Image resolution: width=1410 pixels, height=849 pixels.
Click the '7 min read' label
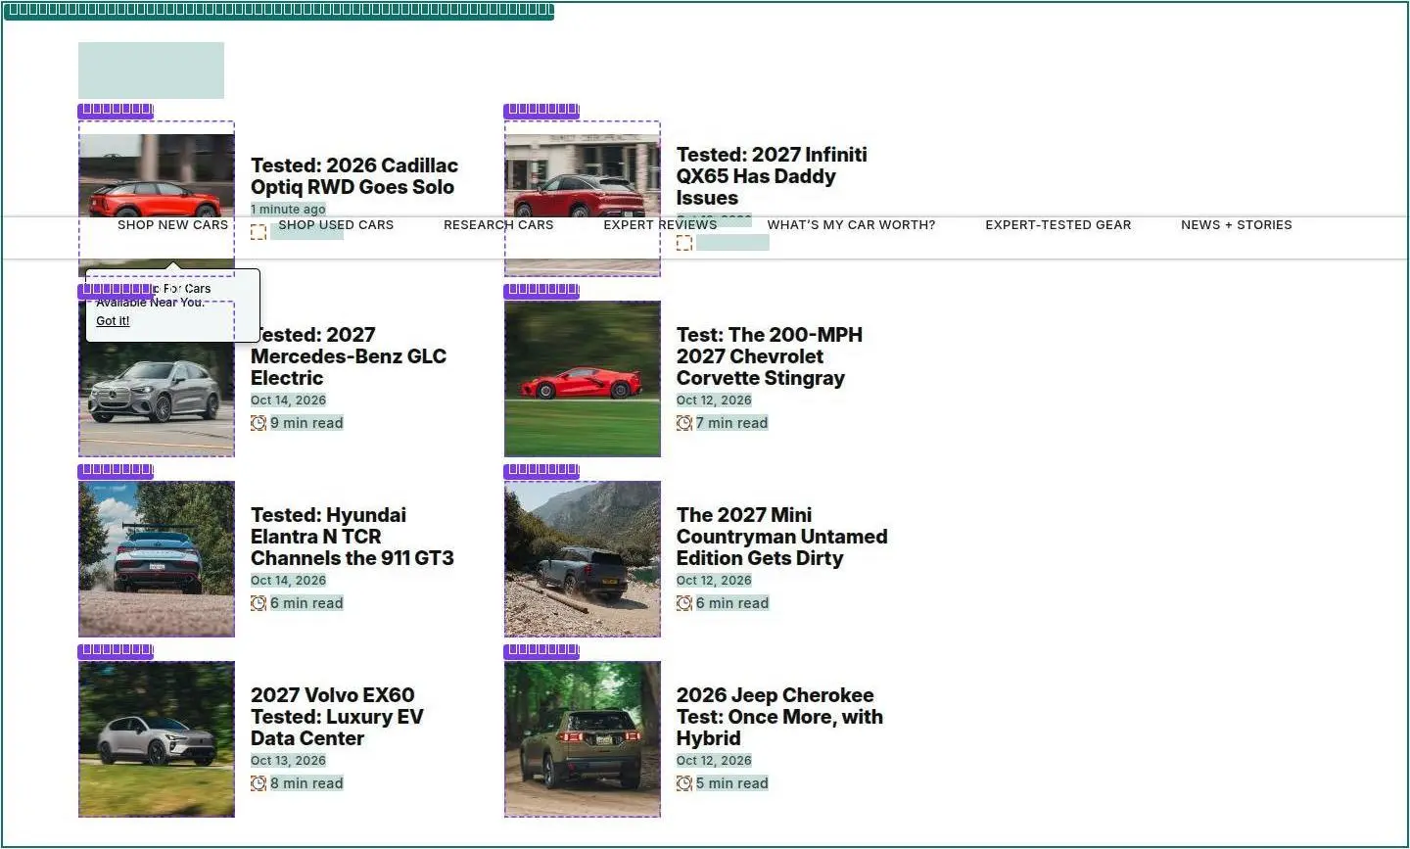[732, 423]
